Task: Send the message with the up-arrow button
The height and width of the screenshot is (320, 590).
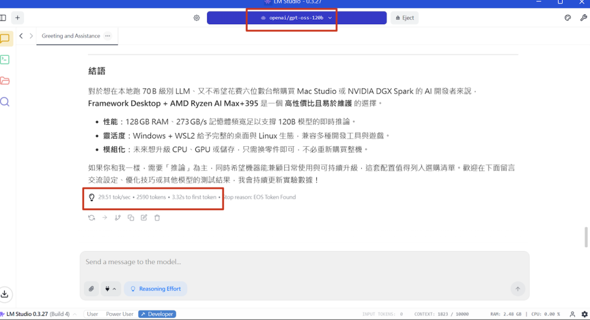Action: (x=518, y=289)
